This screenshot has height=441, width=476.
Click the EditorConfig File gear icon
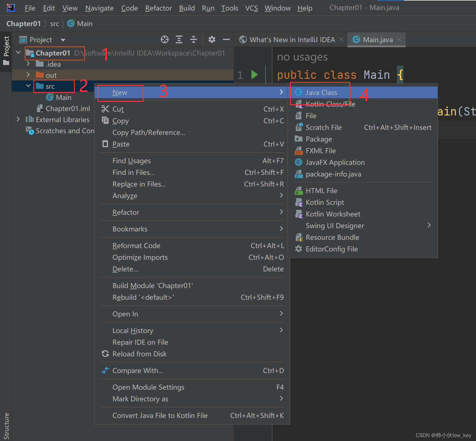point(299,249)
